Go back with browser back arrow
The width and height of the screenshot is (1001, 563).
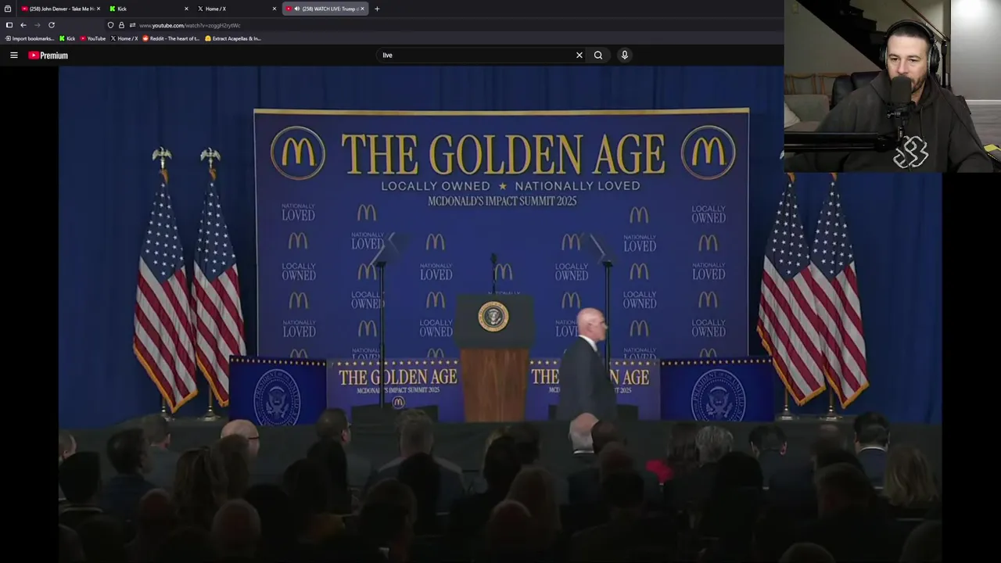coord(23,25)
